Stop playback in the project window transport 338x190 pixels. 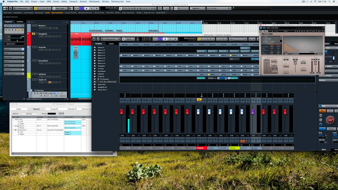click(87, 8)
